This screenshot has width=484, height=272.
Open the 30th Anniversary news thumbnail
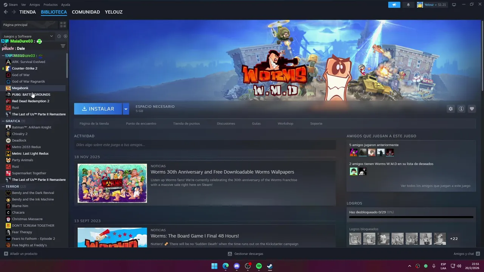(x=112, y=183)
